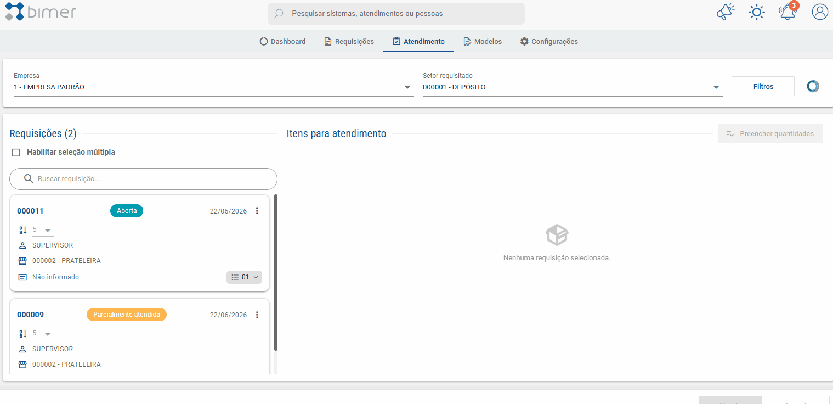The height and width of the screenshot is (404, 833).
Task: Click the Filtros button
Action: coord(763,86)
